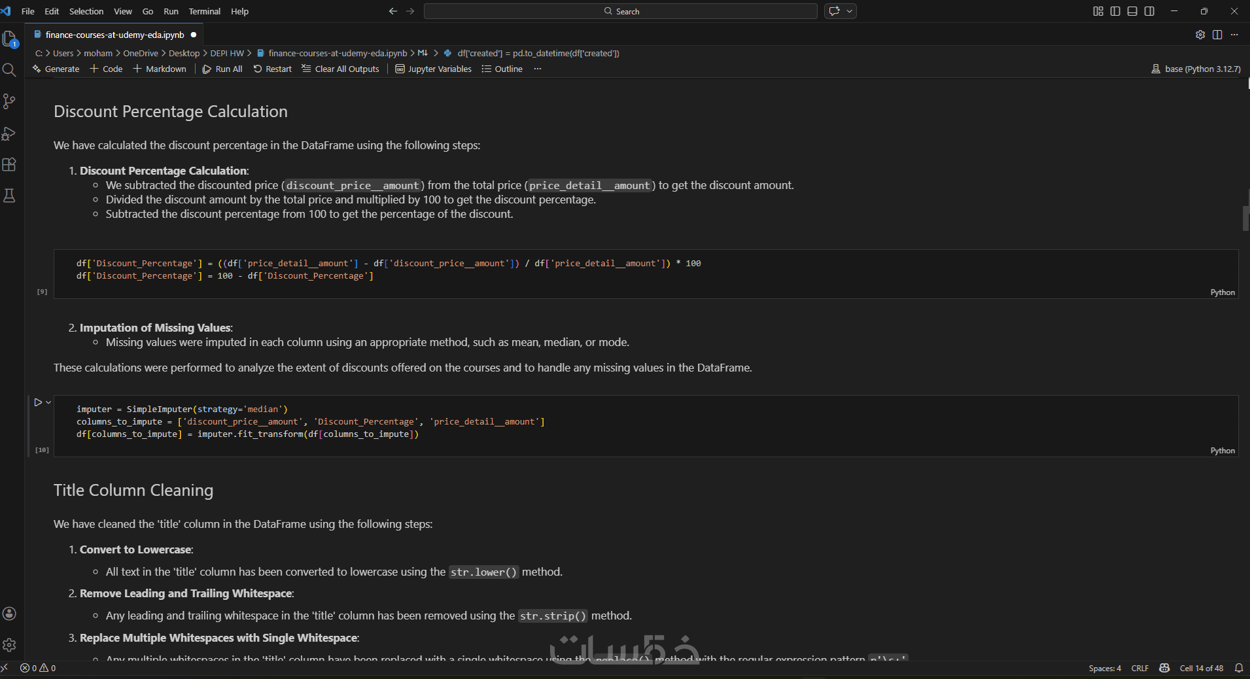Toggle the secondary side bar
This screenshot has height=679, width=1250.
(x=1149, y=11)
